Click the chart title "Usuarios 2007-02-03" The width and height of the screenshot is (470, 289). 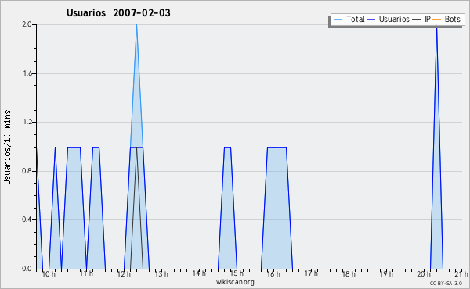118,12
